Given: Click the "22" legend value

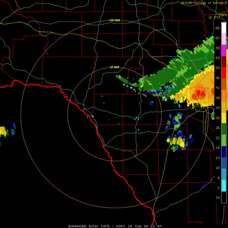Looking at the screenshot, I should (218, 138).
